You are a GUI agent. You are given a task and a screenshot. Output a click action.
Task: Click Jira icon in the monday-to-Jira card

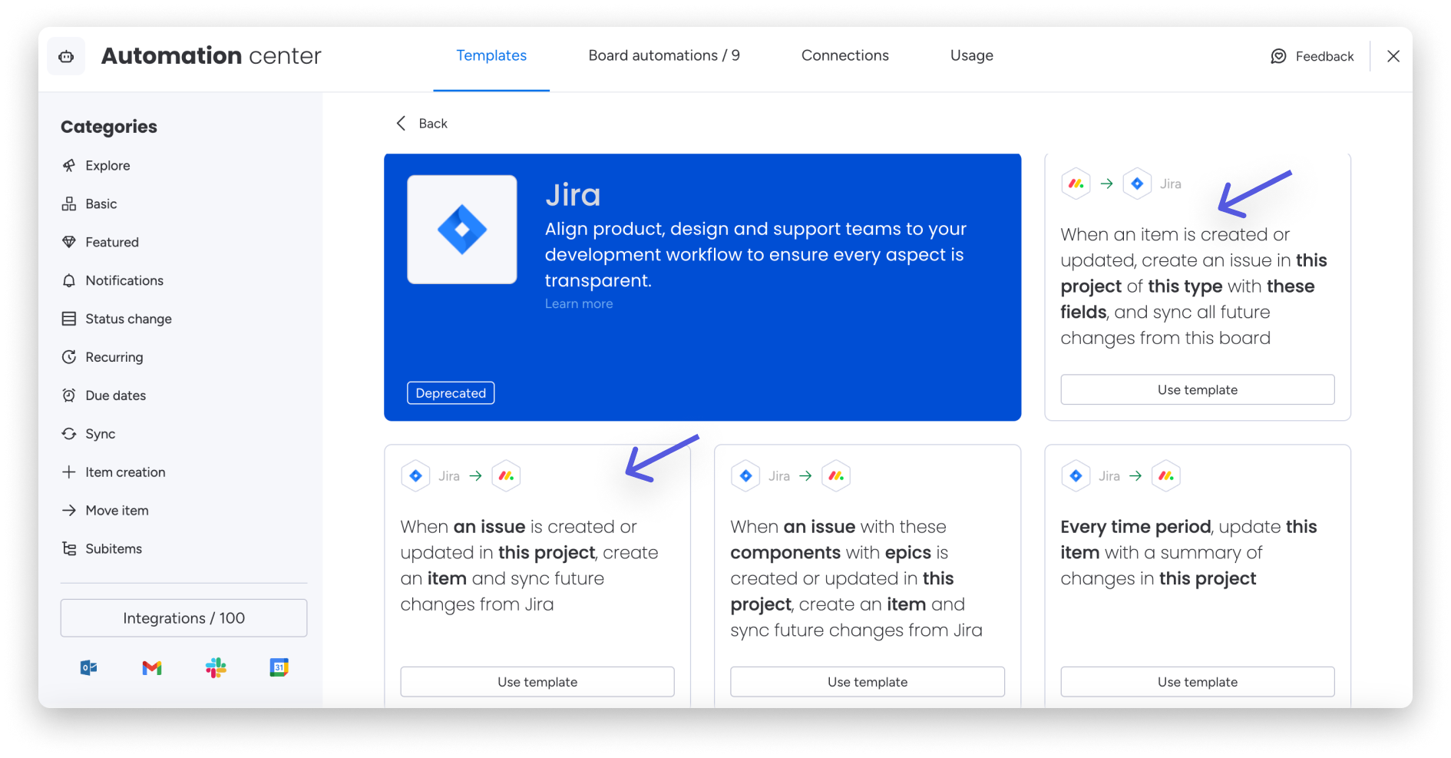(x=1137, y=184)
